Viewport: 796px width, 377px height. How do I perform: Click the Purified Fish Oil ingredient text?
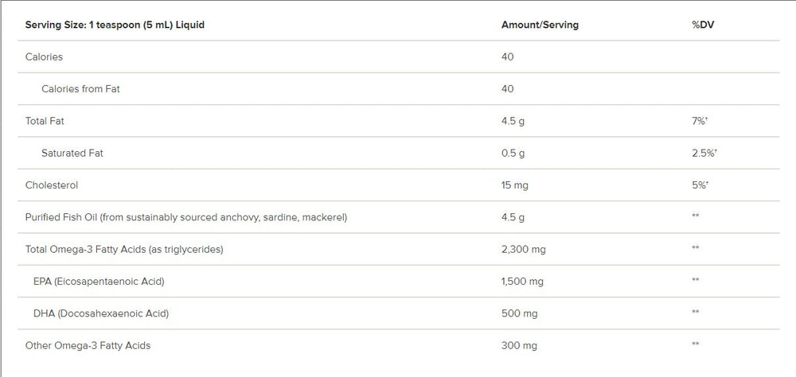click(x=186, y=217)
